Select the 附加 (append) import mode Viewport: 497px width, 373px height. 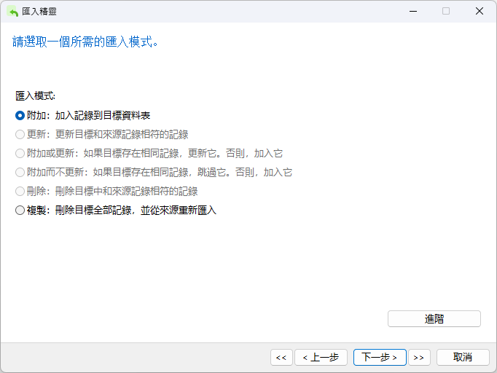click(20, 115)
